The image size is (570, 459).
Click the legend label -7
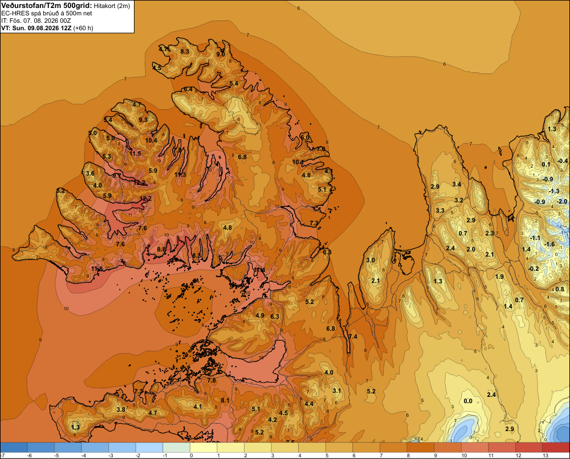(2, 456)
